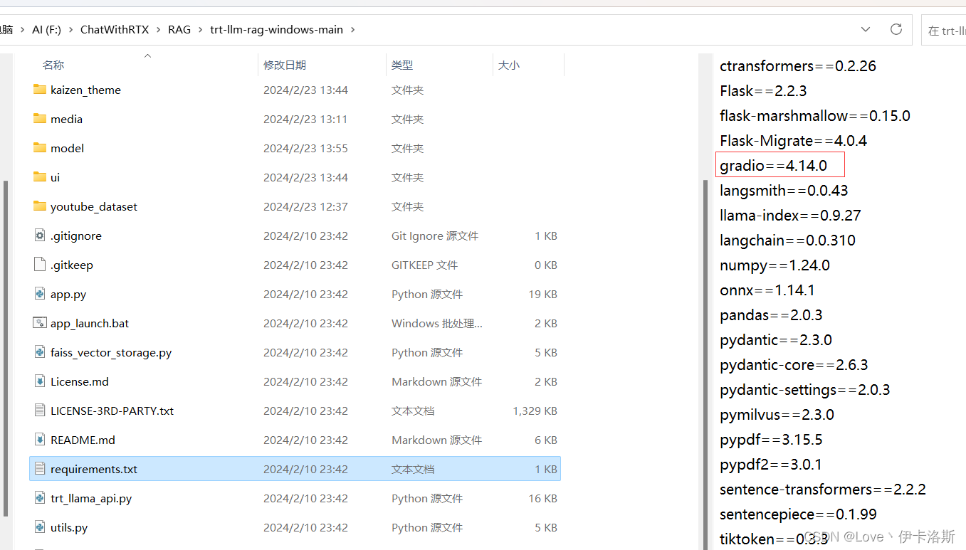Select the youtube_dataset folder name
Viewport: 966px width, 550px height.
(x=94, y=206)
